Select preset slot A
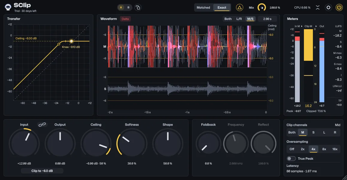This screenshot has height=180, width=347. pos(121,7)
